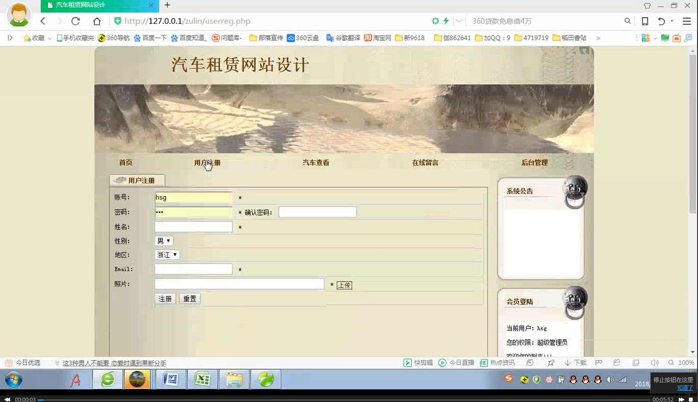Click the 上传 upload button
Image resolution: width=698 pixels, height=402 pixels.
coord(344,285)
